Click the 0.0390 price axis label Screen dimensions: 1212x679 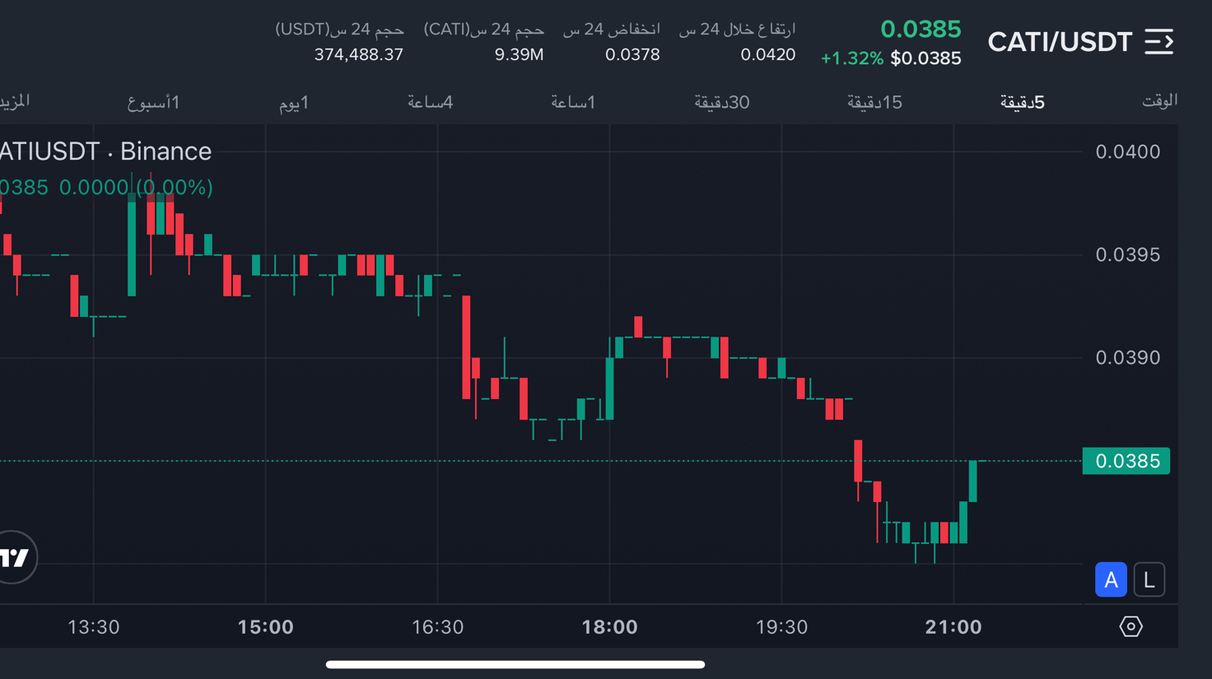(1127, 357)
